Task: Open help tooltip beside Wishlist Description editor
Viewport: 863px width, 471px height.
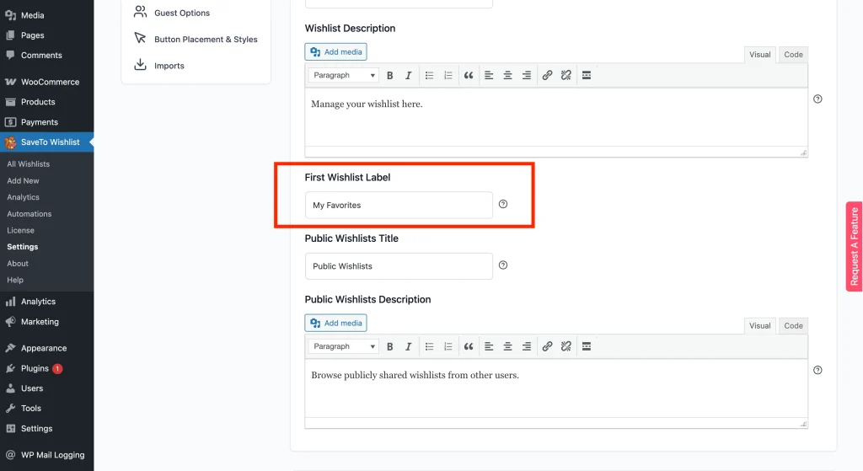Action: pyautogui.click(x=817, y=99)
